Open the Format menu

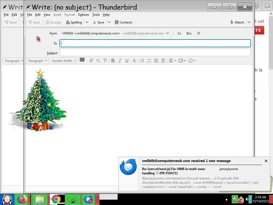[70, 15]
